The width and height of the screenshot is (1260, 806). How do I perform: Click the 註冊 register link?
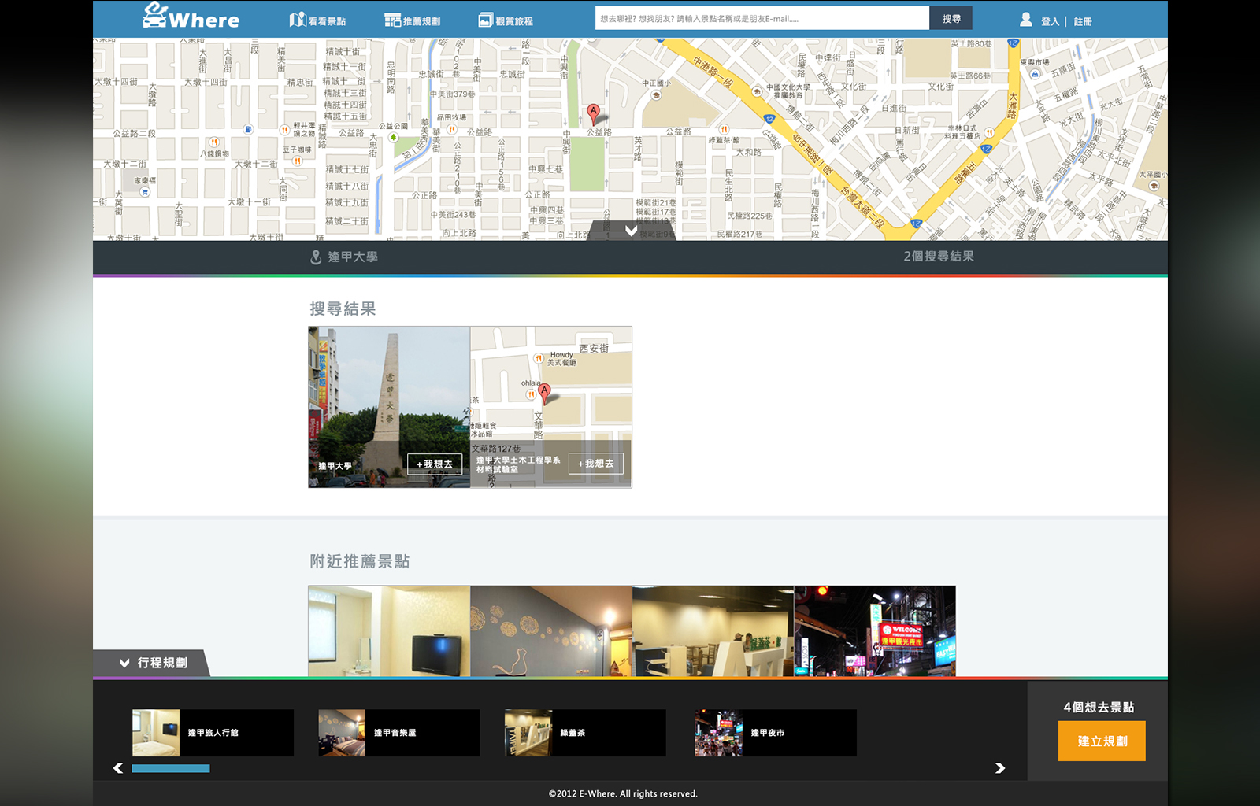point(1083,21)
